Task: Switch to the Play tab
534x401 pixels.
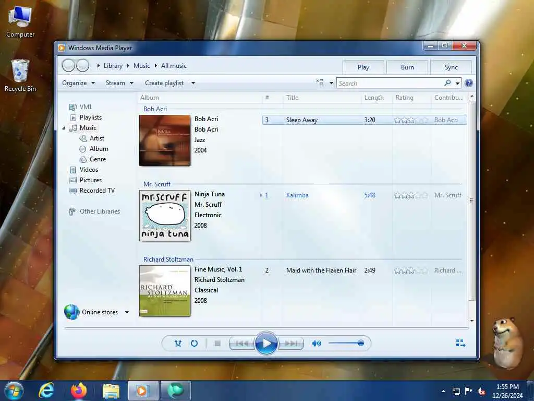Action: point(363,67)
